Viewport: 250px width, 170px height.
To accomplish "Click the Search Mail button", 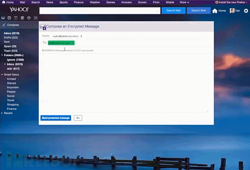I will pos(174,11).
